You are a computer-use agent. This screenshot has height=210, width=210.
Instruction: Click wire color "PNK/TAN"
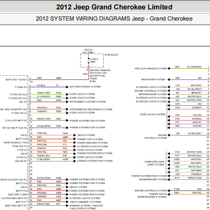(x=42, y=145)
